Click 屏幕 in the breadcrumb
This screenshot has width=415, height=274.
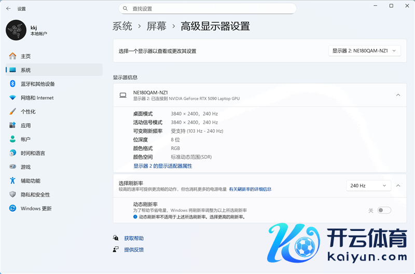[x=156, y=26]
